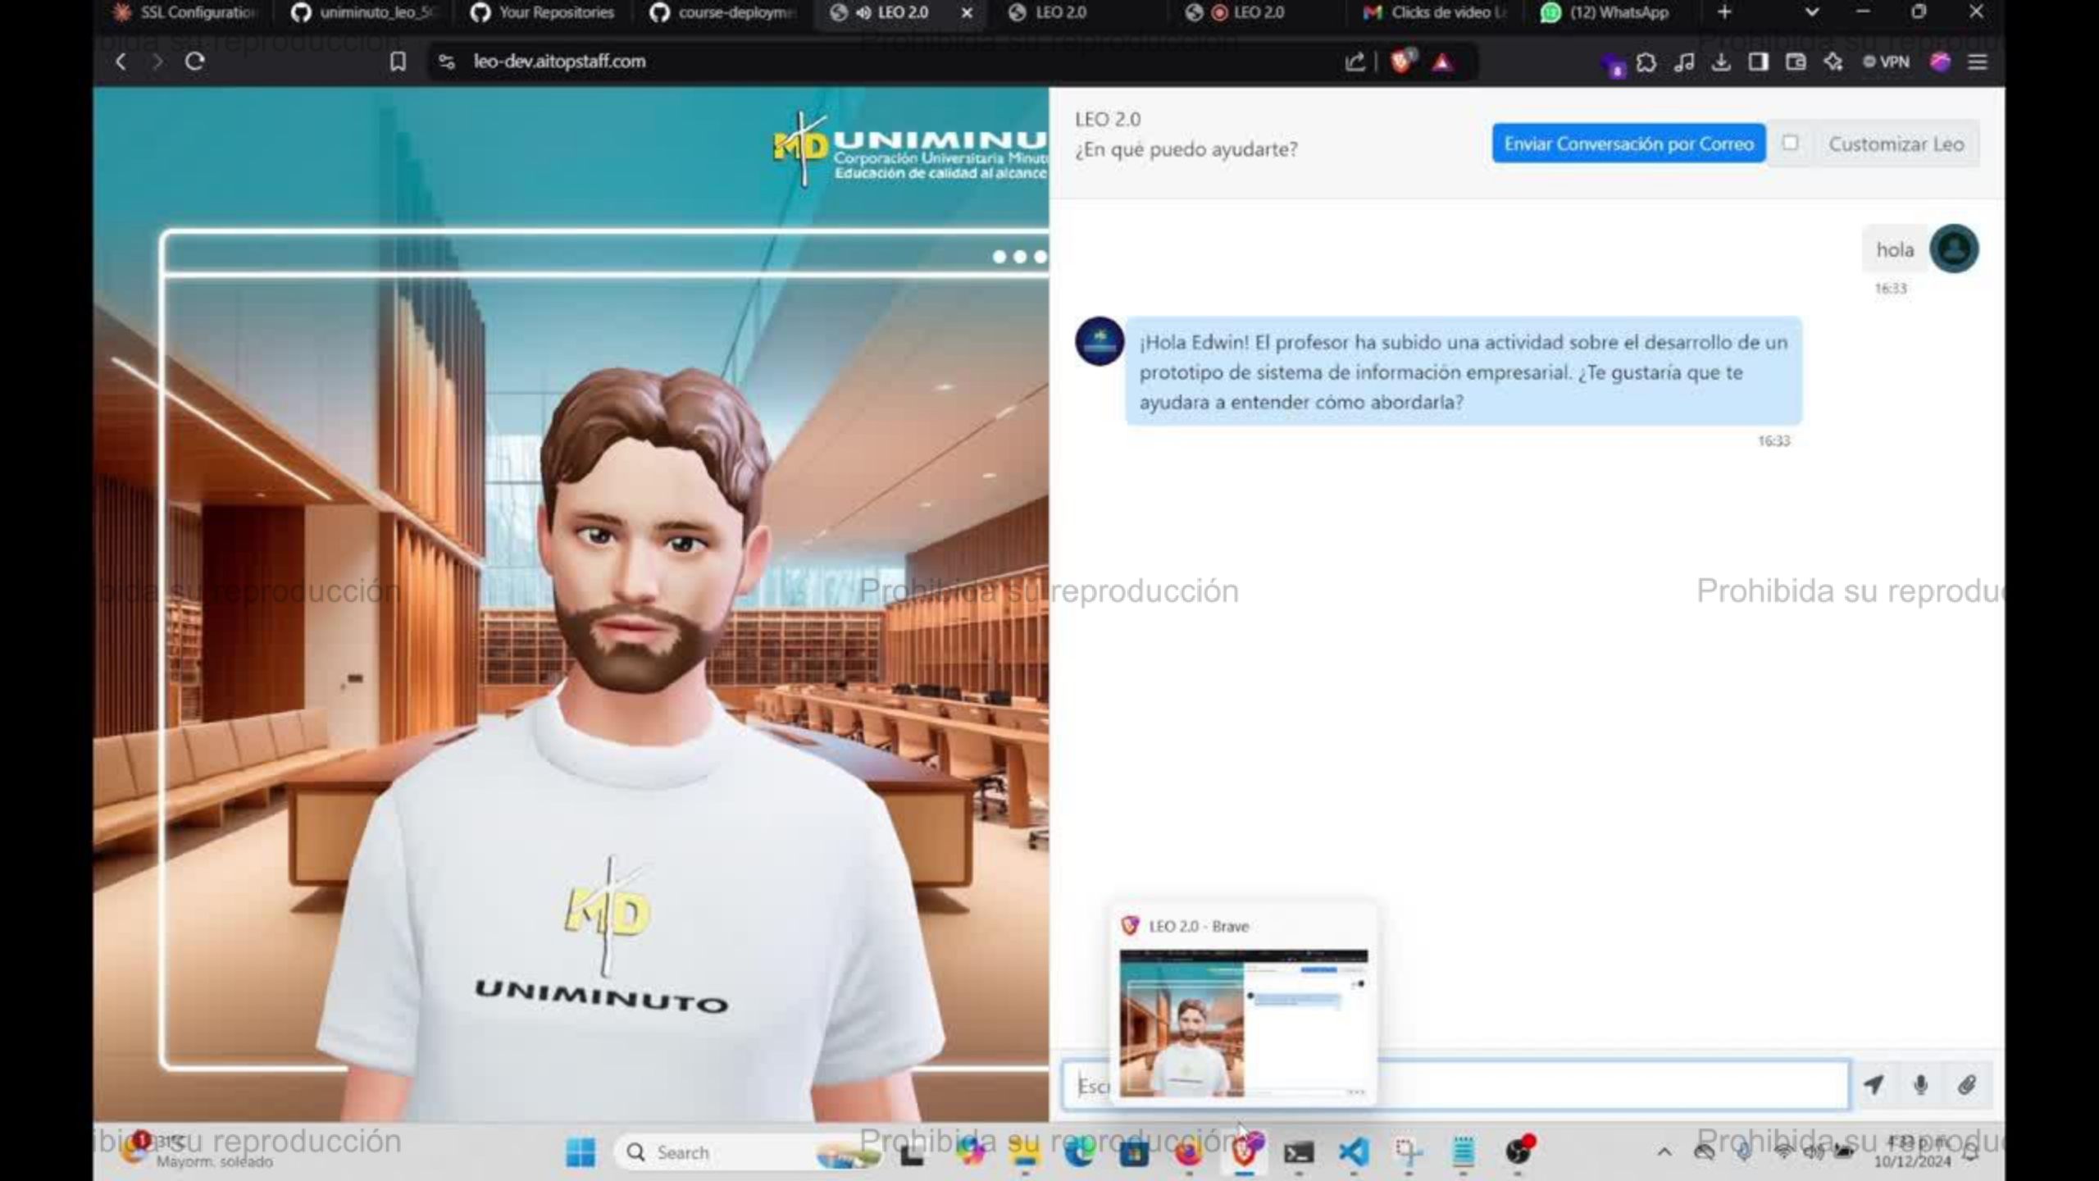
Task: Go back with the browser back arrow
Action: (x=121, y=62)
